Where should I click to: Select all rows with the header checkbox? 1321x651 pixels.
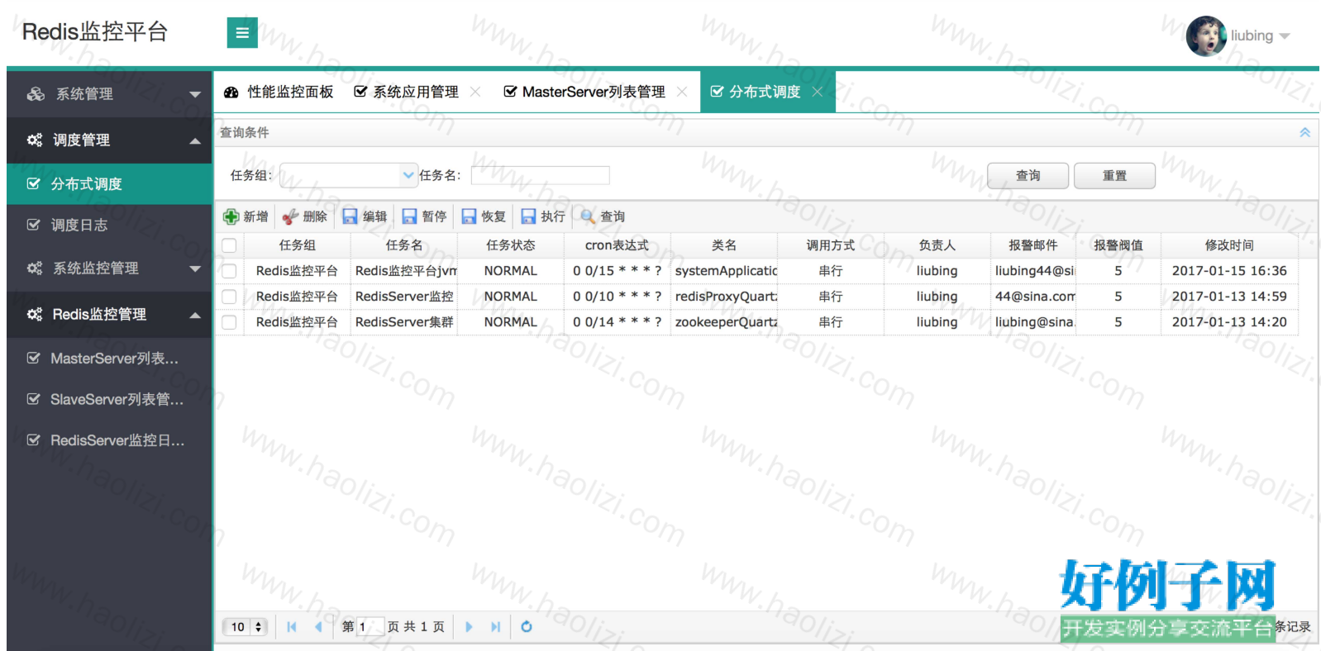point(229,245)
